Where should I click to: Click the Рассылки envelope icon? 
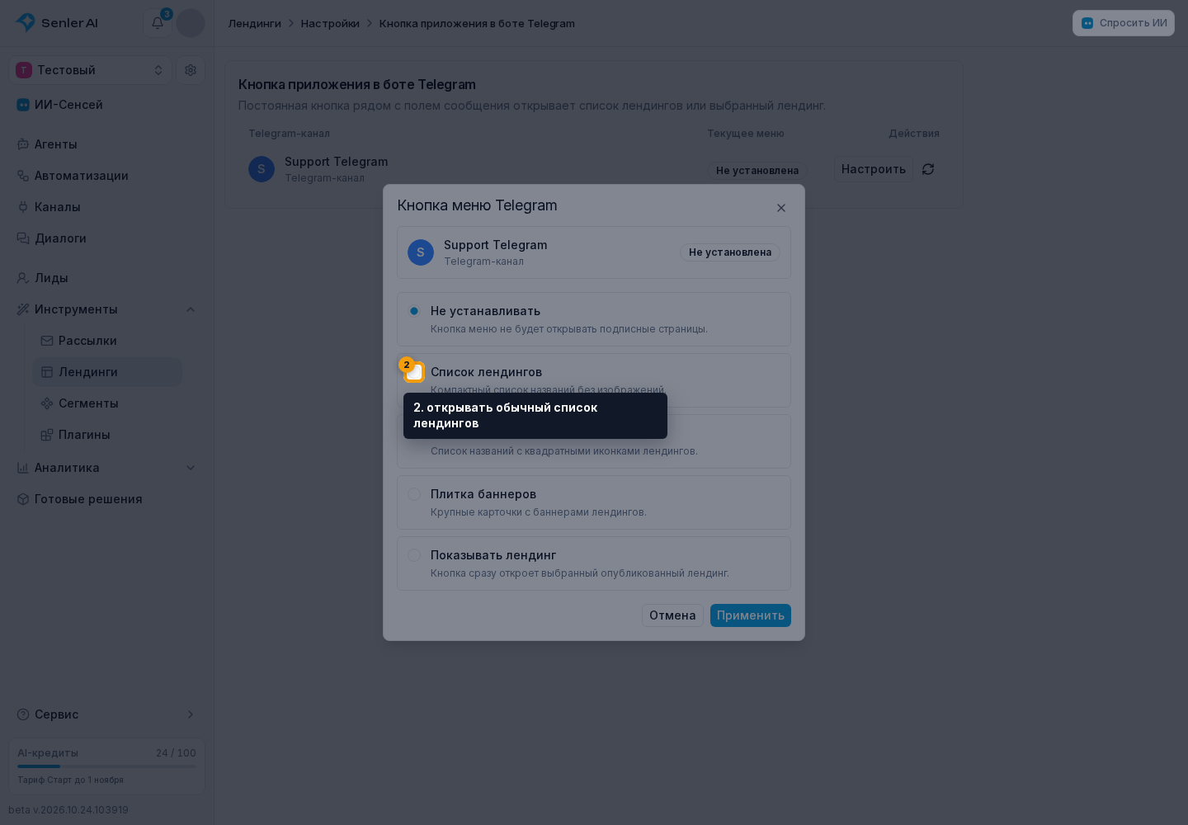coord(47,341)
